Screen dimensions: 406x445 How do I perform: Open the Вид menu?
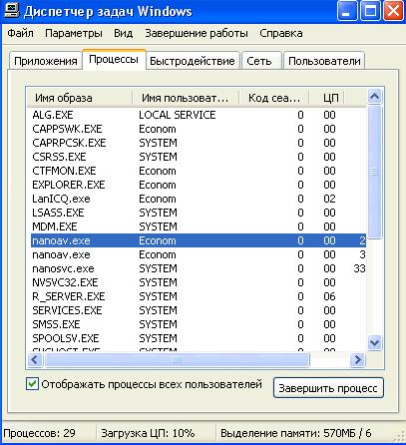pyautogui.click(x=124, y=33)
